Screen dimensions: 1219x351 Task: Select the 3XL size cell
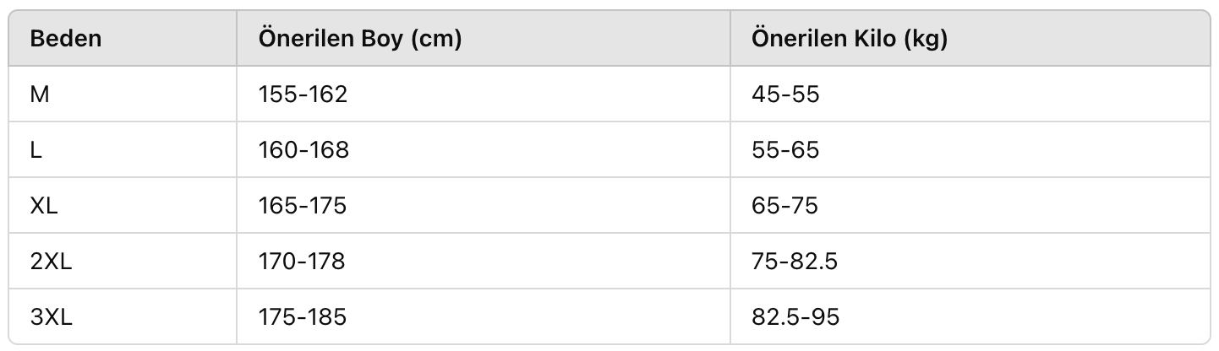pyautogui.click(x=123, y=316)
